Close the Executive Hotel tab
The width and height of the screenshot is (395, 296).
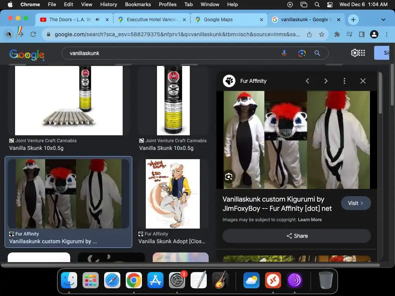[184, 20]
